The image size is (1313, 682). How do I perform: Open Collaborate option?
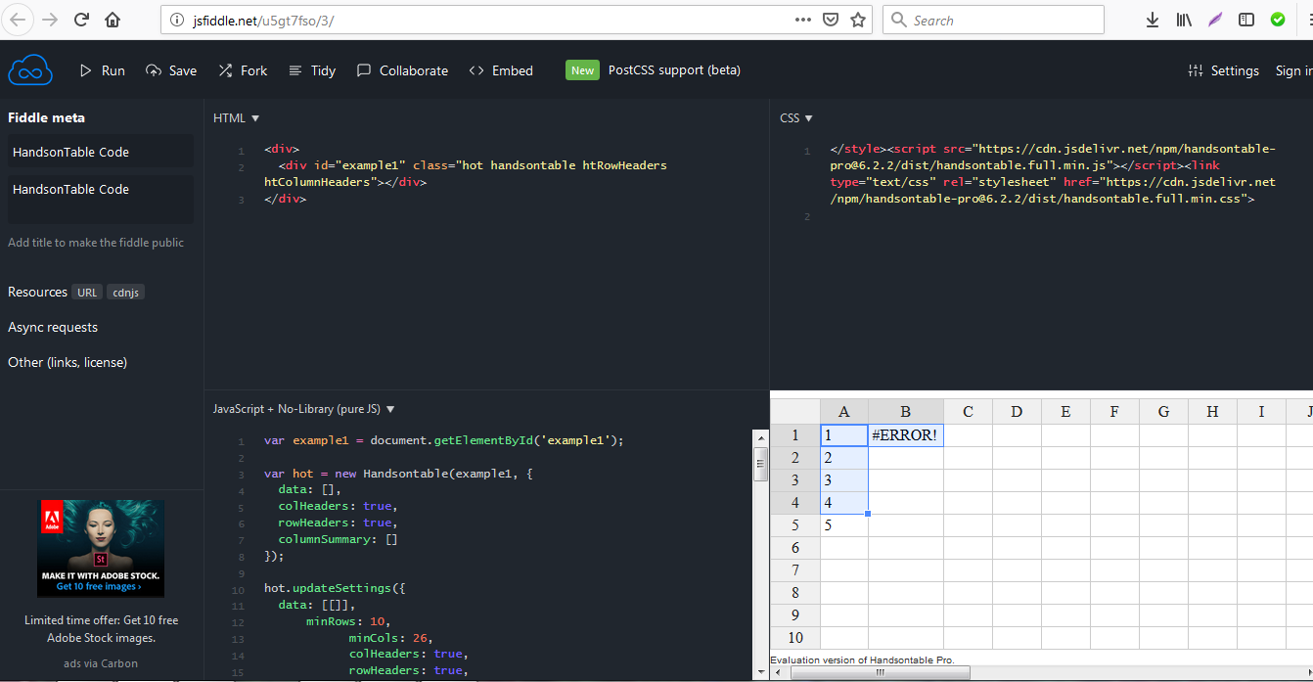coord(402,70)
